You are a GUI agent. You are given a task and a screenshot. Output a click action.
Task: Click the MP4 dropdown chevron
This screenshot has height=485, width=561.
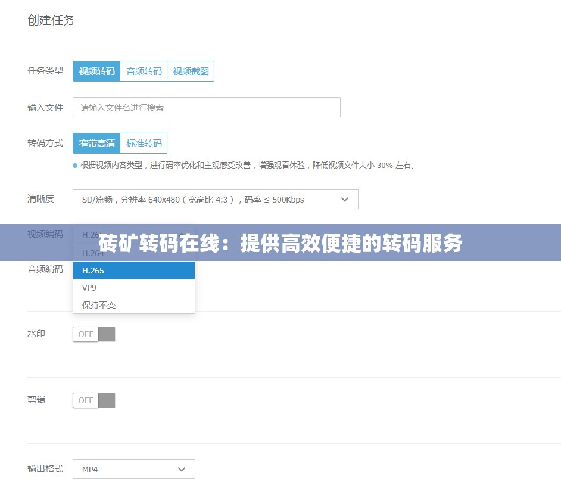tap(182, 469)
